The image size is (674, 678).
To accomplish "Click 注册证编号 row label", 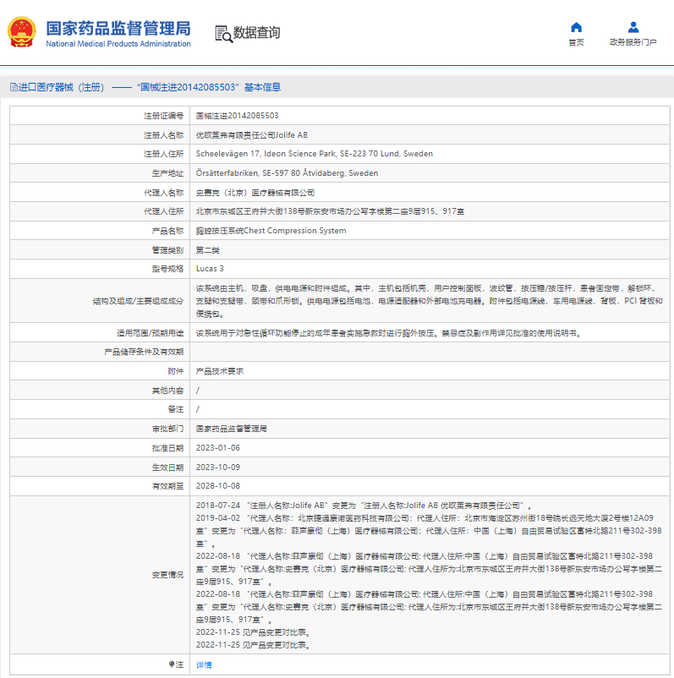I will coord(163,116).
